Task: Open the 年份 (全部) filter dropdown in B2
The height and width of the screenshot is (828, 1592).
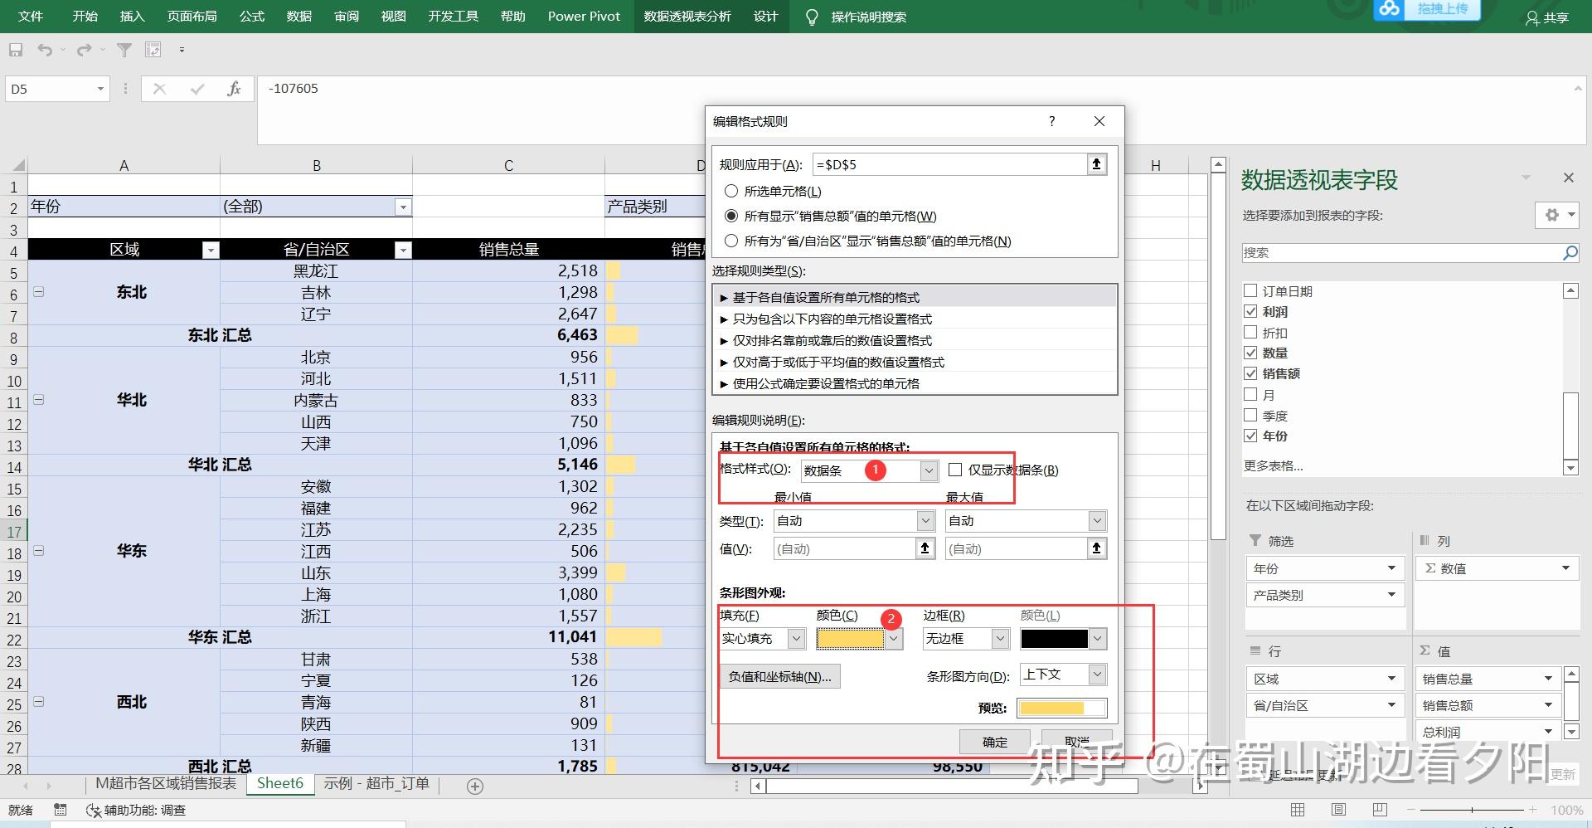Action: 403,207
